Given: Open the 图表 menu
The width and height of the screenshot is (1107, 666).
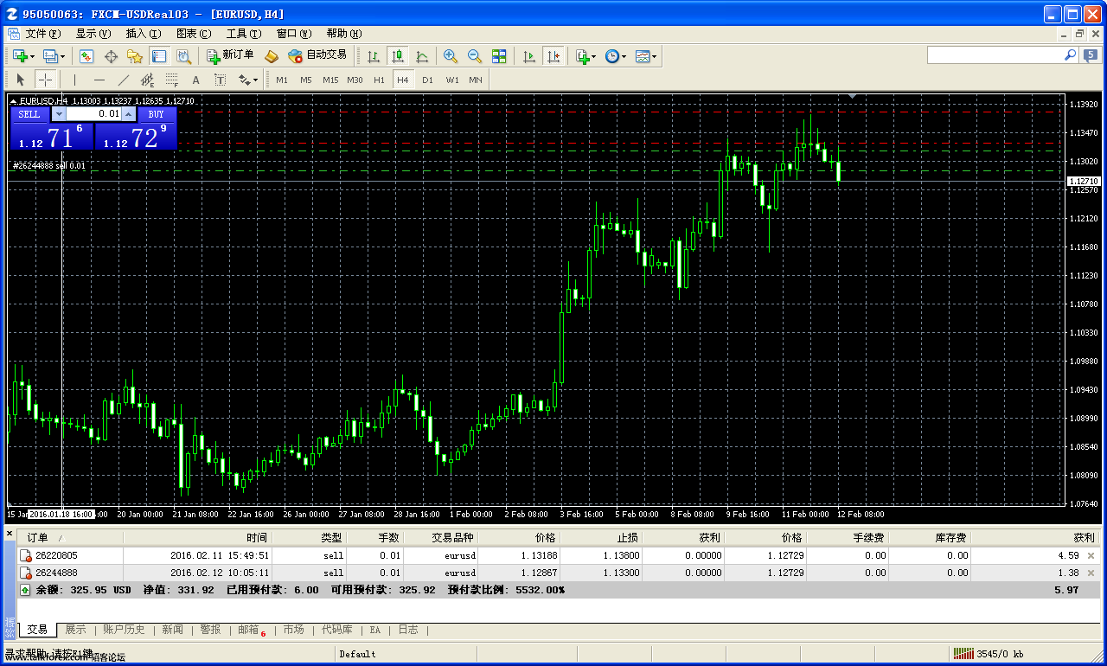Looking at the screenshot, I should (193, 34).
